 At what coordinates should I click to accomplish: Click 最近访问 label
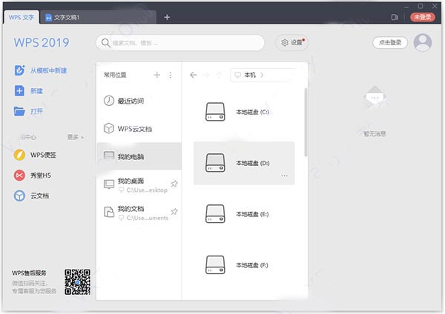[x=131, y=101]
